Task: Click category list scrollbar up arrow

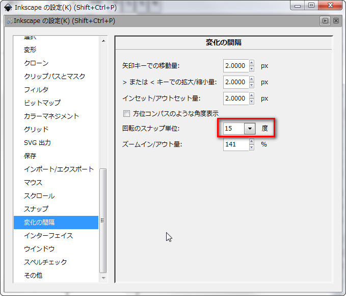Action: [103, 41]
